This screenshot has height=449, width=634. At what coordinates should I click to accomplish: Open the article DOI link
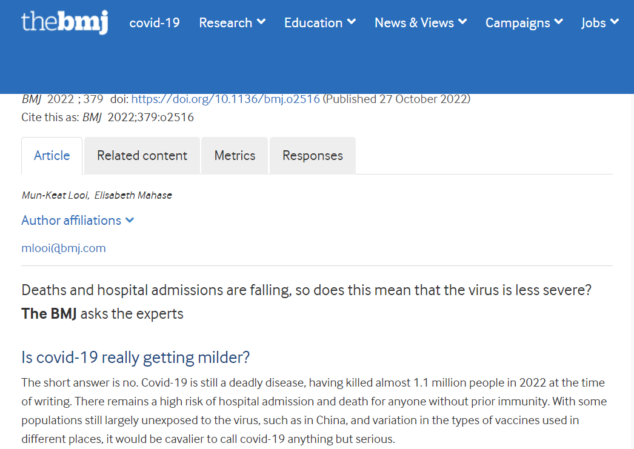coord(225,99)
